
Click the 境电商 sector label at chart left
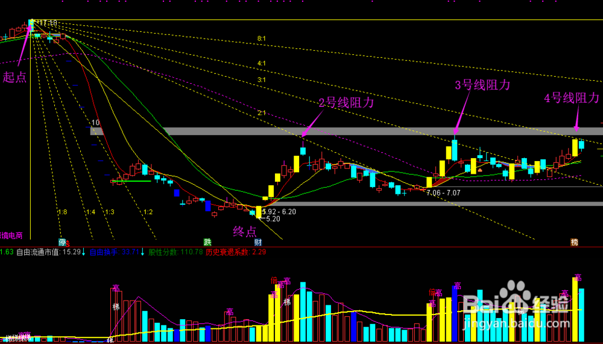click(x=11, y=235)
